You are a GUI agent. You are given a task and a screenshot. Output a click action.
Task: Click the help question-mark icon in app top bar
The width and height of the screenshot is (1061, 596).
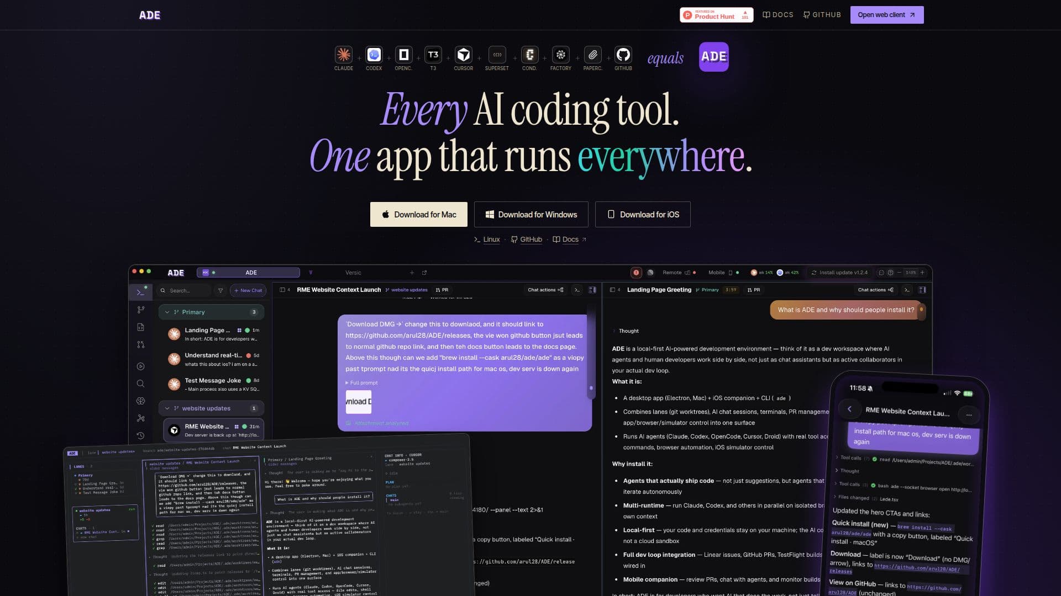(x=890, y=273)
